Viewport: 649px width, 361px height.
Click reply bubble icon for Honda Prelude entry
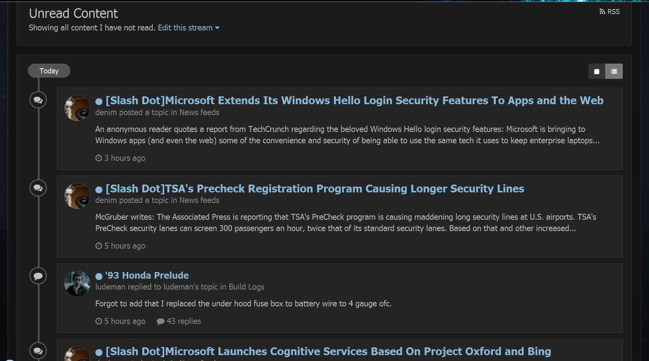pyautogui.click(x=38, y=276)
